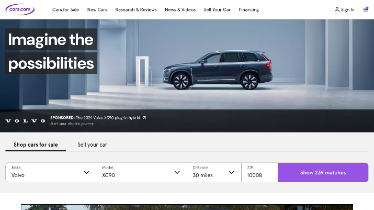This screenshot has height=210, width=374.
Task: Click the Show 239 matches button
Action: [323, 172]
